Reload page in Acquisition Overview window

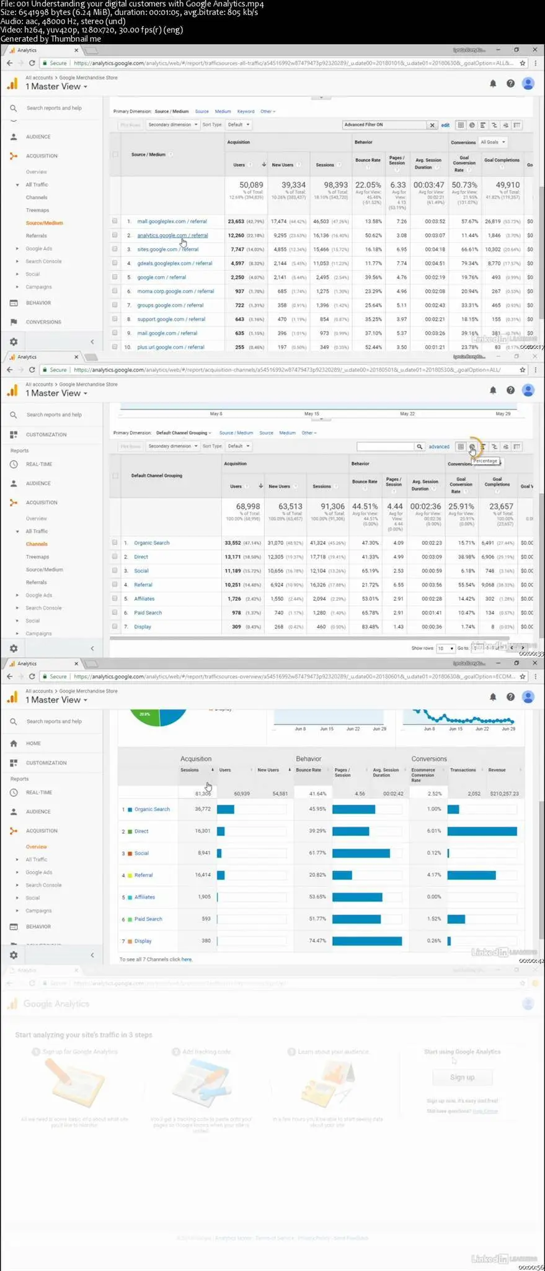tap(32, 676)
